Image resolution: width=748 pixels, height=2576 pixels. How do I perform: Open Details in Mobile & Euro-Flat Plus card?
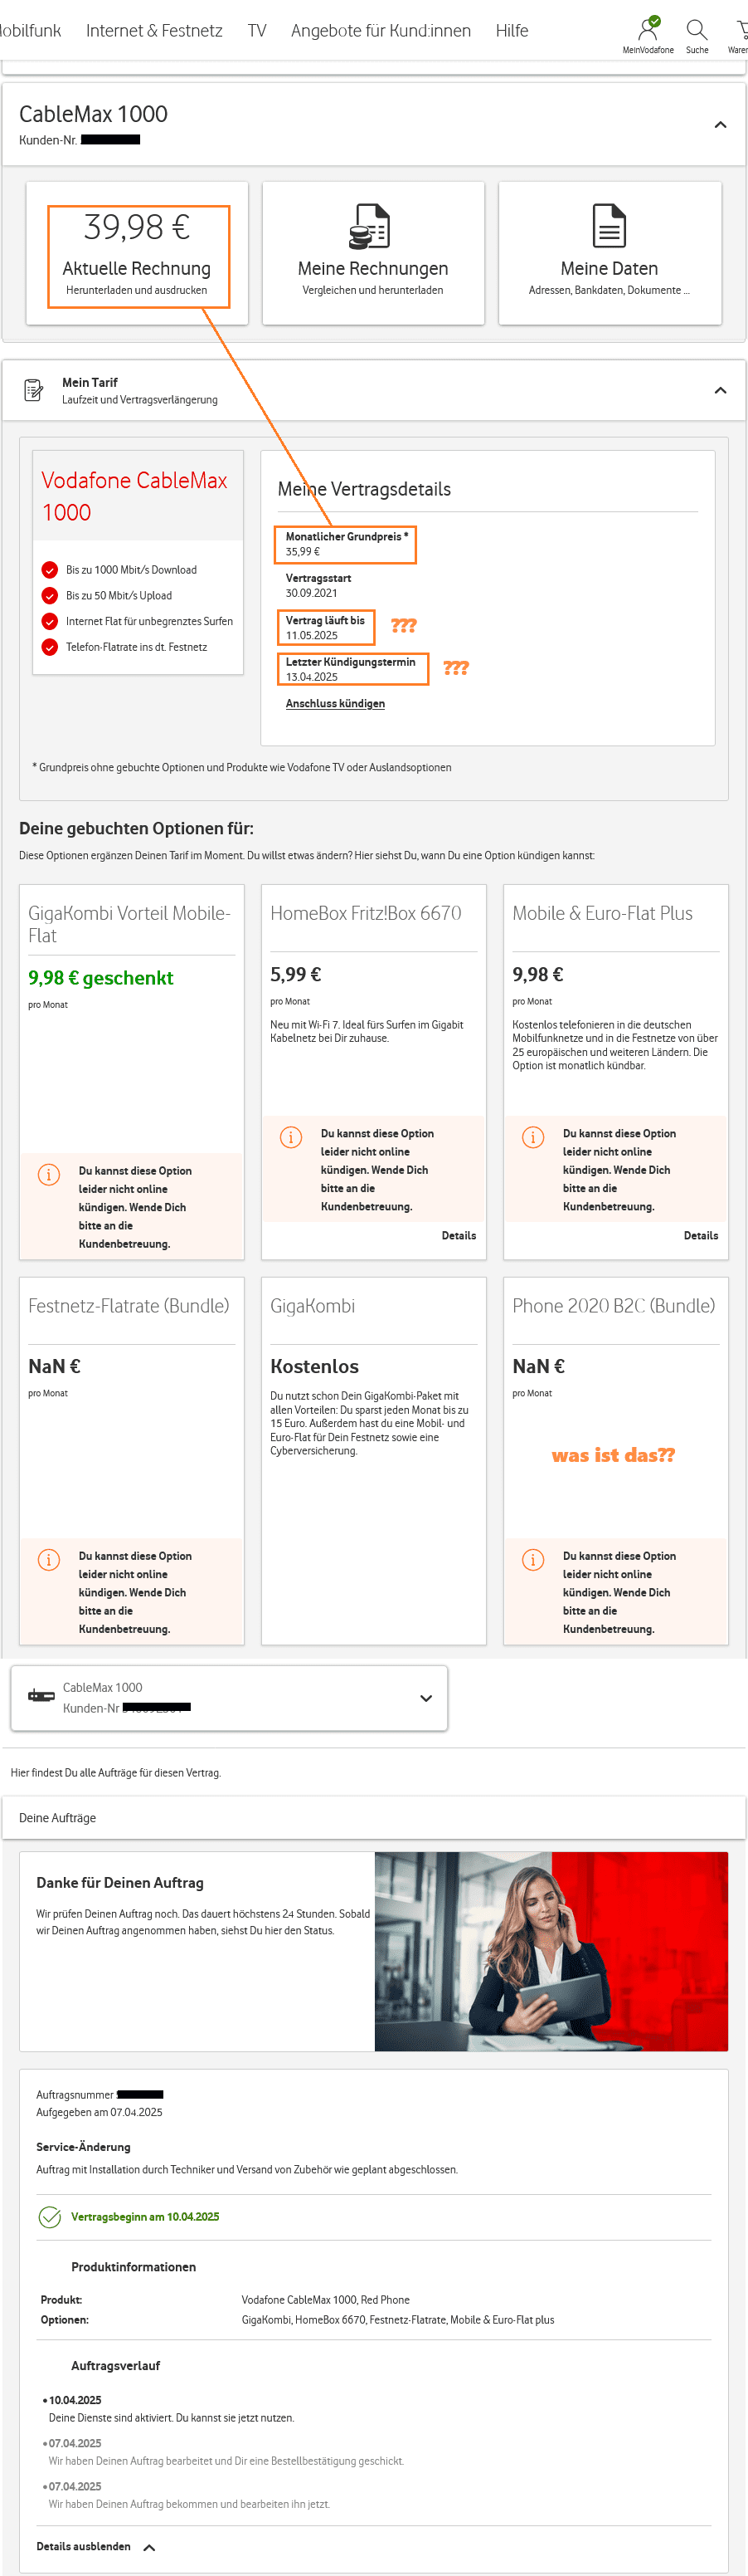[x=700, y=1235]
